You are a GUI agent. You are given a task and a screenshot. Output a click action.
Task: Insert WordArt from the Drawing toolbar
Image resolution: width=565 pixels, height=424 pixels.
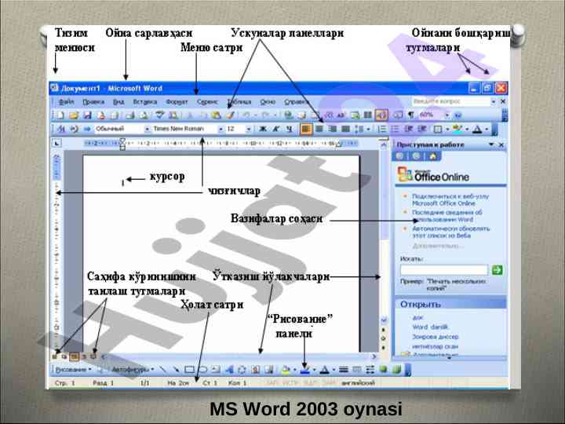pyautogui.click(x=229, y=370)
